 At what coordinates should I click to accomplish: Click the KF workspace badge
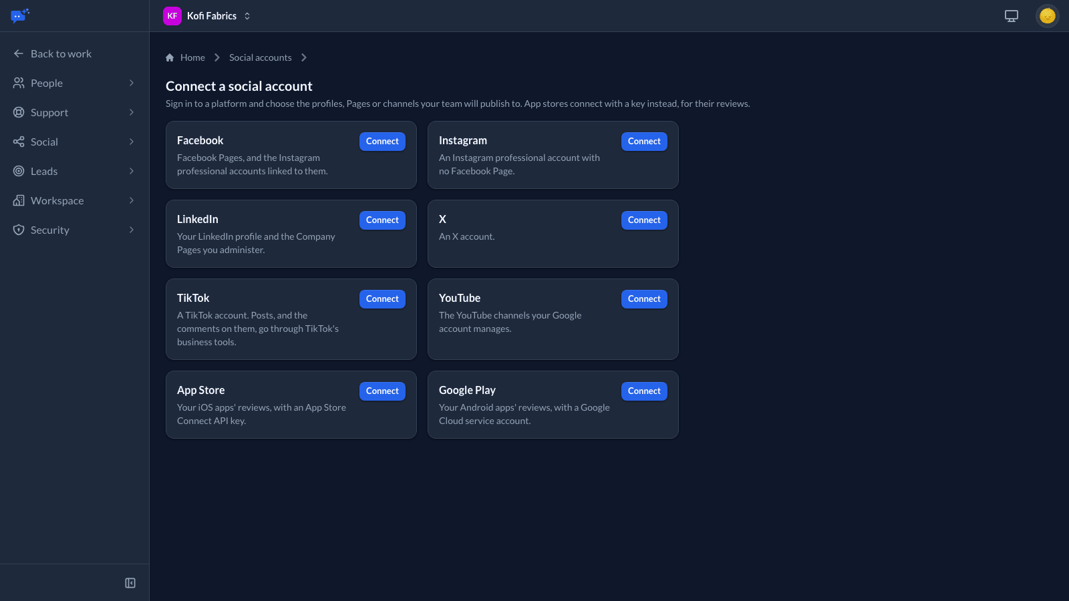172,16
